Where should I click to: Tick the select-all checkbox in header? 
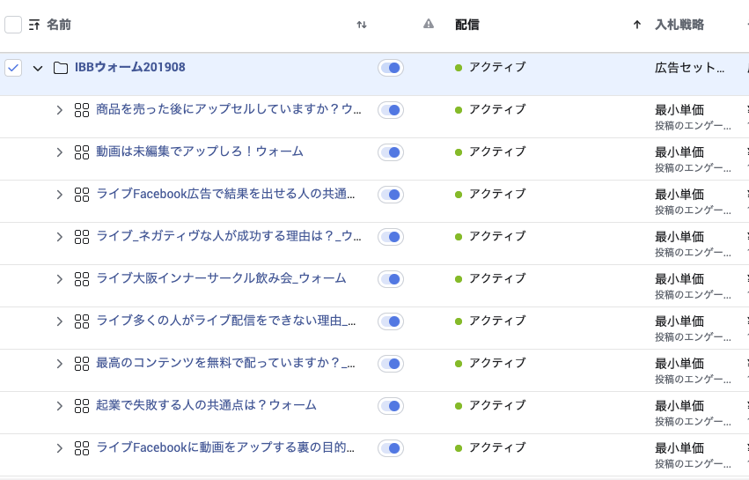tap(13, 25)
